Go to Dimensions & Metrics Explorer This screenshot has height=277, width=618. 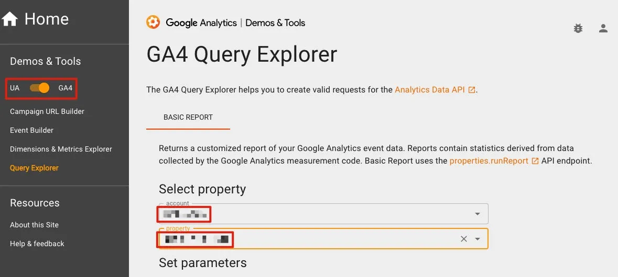(61, 149)
